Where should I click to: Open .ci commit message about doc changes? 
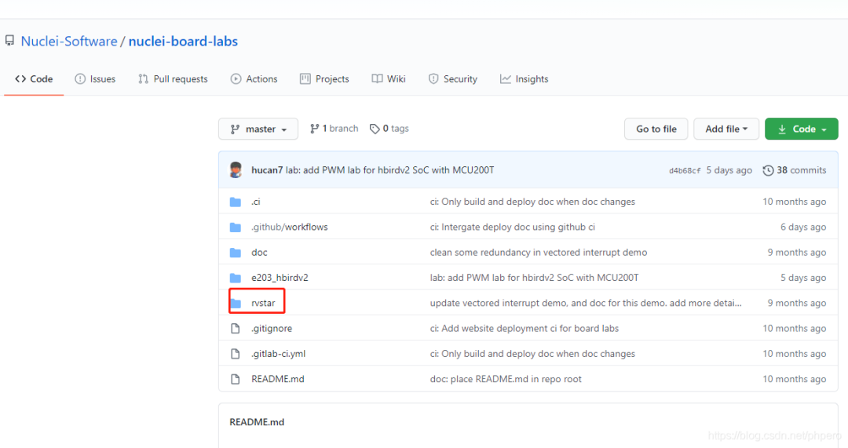(532, 202)
